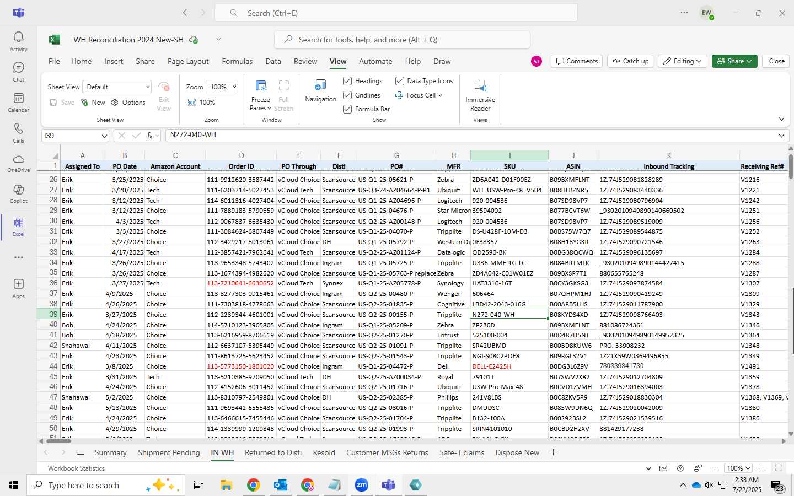Open Calls in the Teams sidebar
Viewport: 794px width, 496px height.
[18, 132]
